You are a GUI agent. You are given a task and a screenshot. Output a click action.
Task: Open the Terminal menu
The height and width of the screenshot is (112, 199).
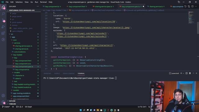(43, 2)
